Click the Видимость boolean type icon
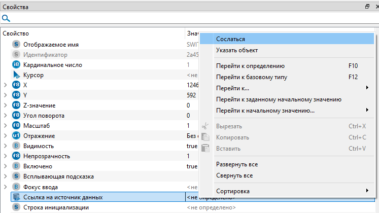Image resolution: width=379 pixels, height=213 pixels. click(16, 146)
